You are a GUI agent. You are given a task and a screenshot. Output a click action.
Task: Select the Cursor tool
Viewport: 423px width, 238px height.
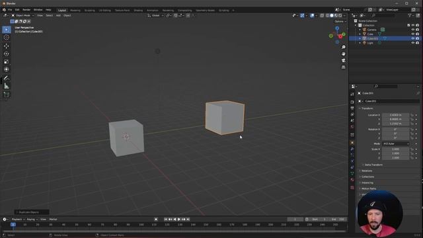coord(7,38)
